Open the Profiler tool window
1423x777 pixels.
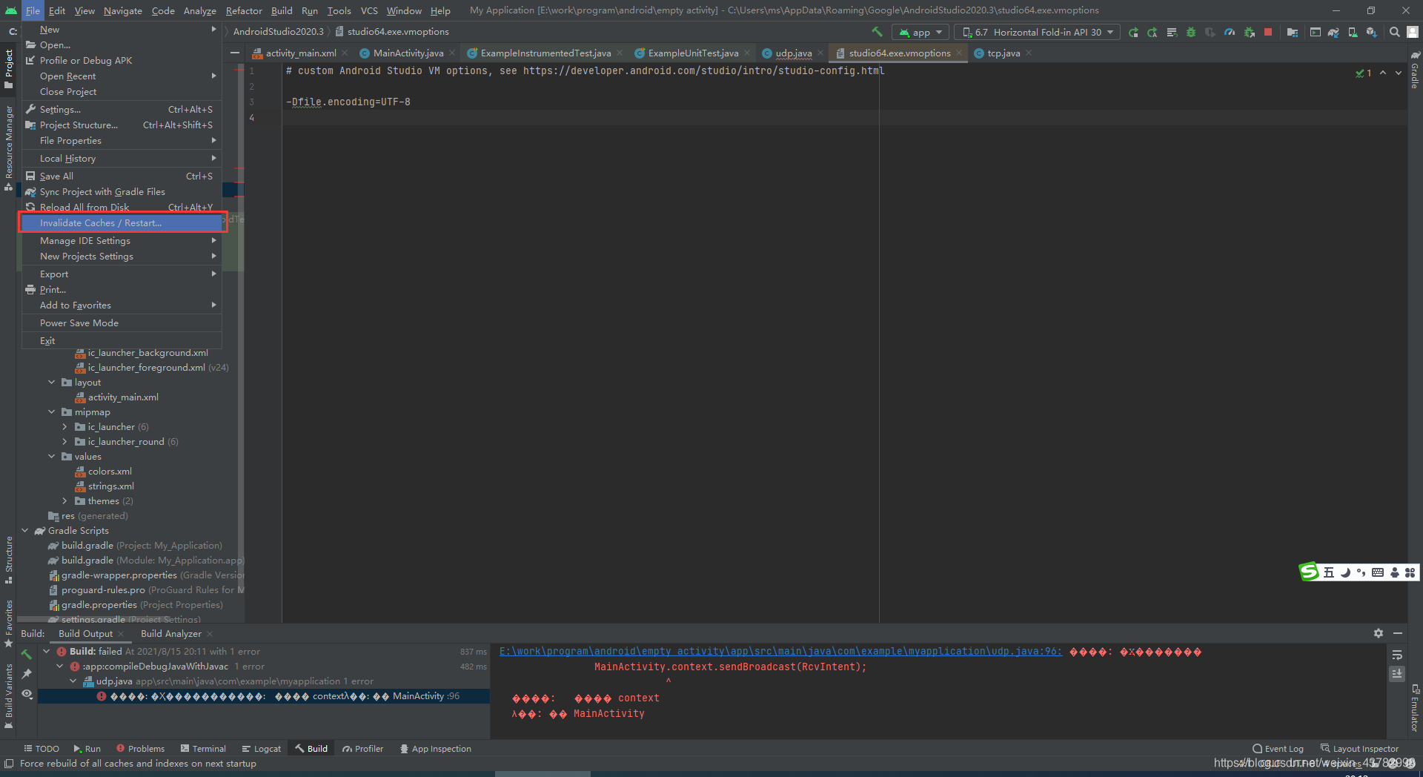[362, 748]
